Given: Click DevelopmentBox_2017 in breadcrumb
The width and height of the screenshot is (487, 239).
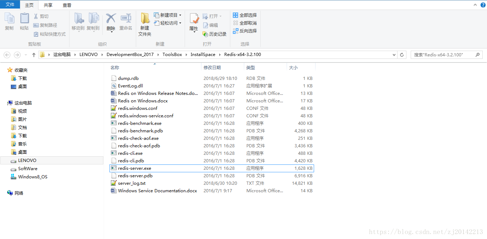Looking at the screenshot, I should pyautogui.click(x=130, y=55).
